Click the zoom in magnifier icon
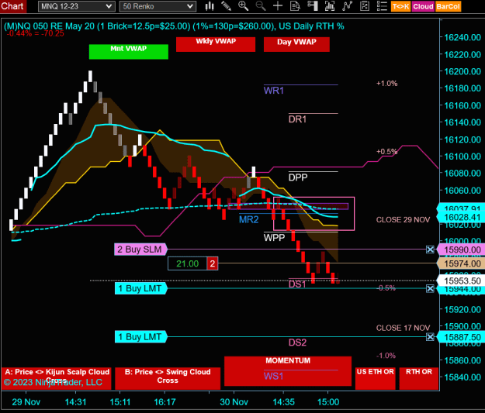The width and height of the screenshot is (485, 413). pyautogui.click(x=243, y=6)
